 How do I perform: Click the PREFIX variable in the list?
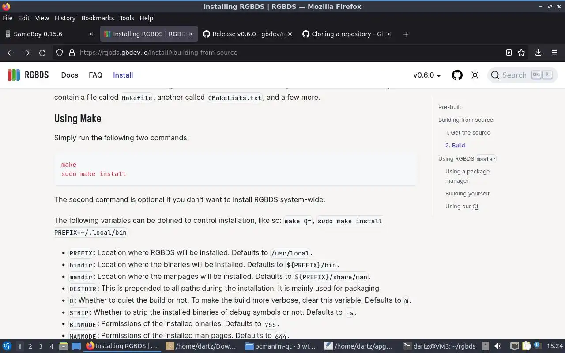[81, 253]
